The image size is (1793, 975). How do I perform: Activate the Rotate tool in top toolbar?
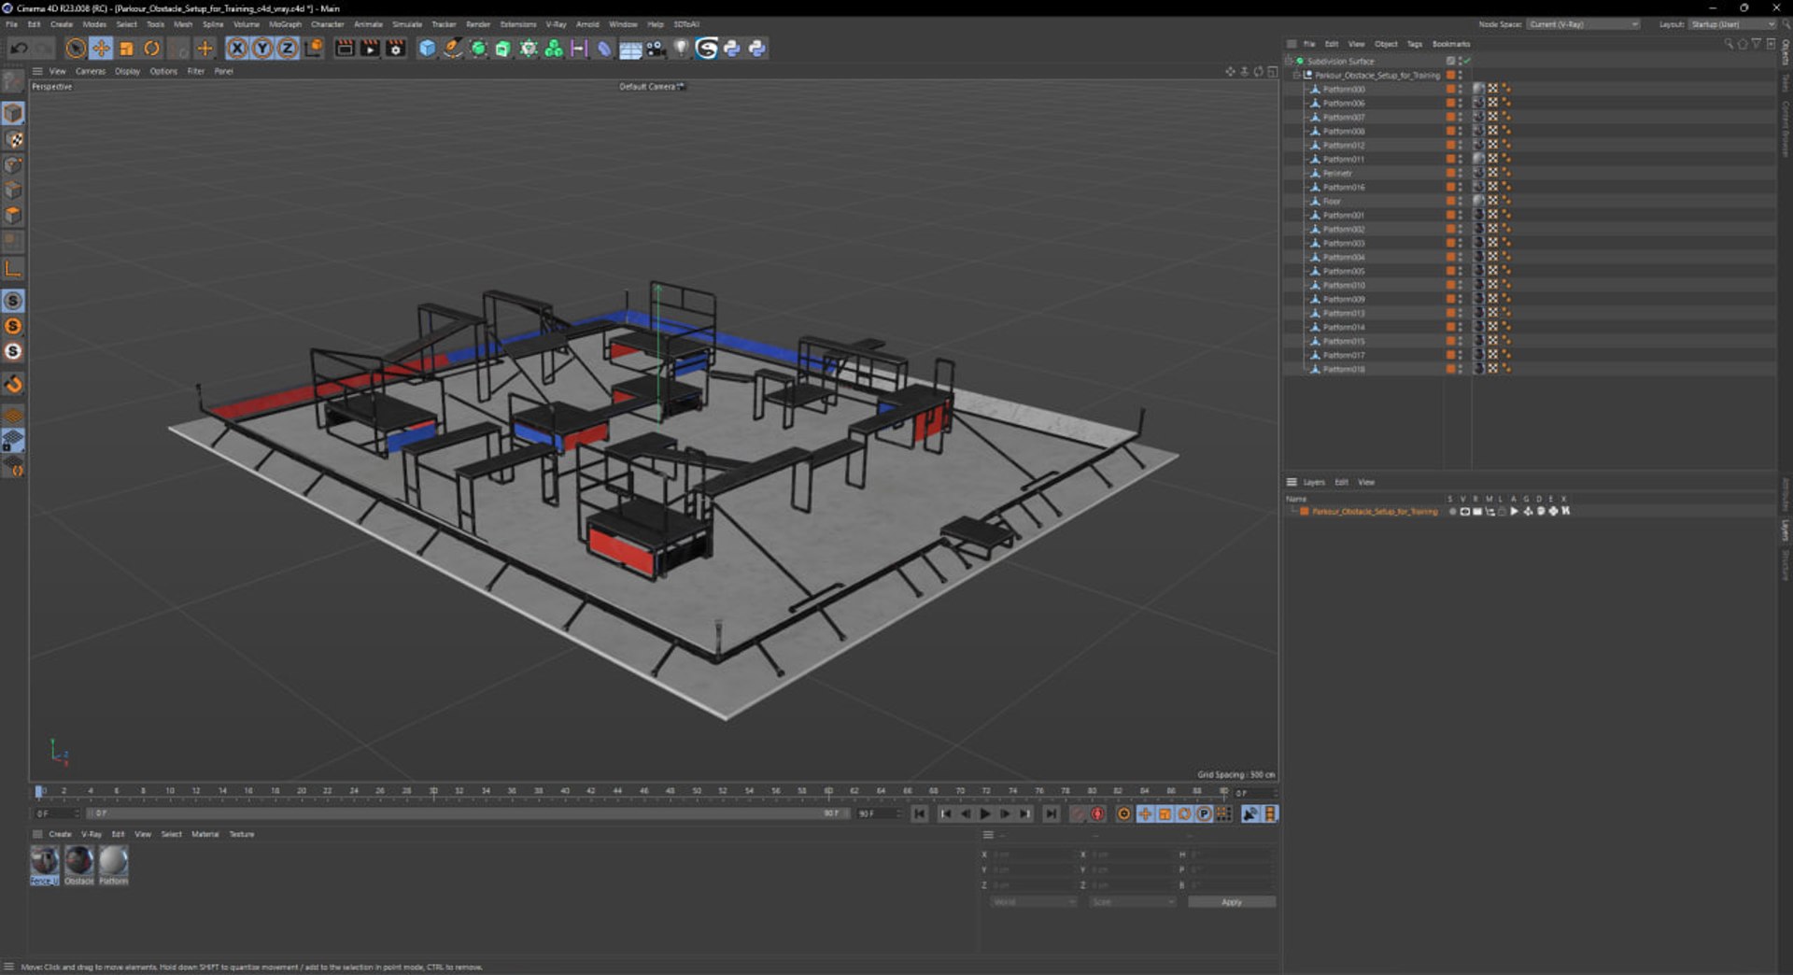(x=151, y=49)
